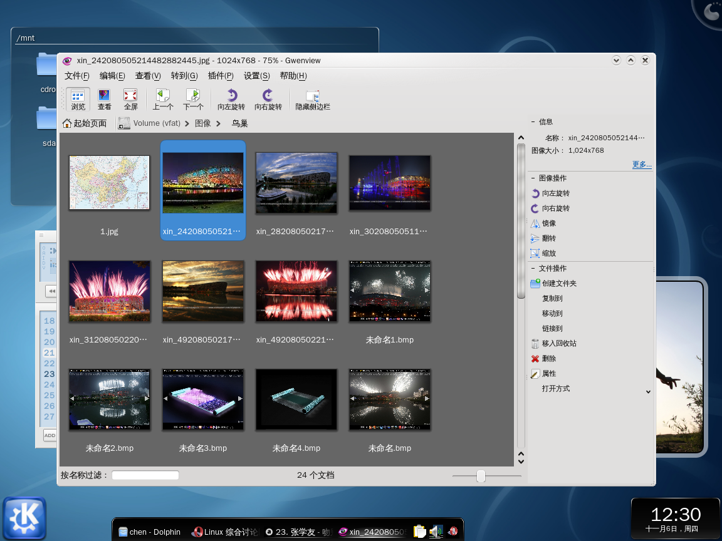Toggle full screen (全屏) mode
722x541 pixels.
[131, 100]
